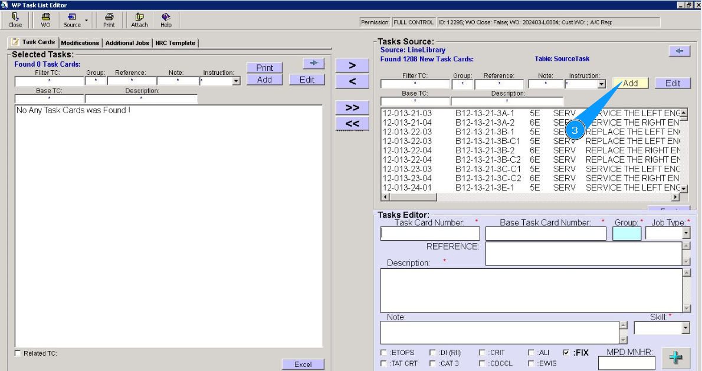Expand the Source toolbar dropdown arrow

click(x=87, y=21)
